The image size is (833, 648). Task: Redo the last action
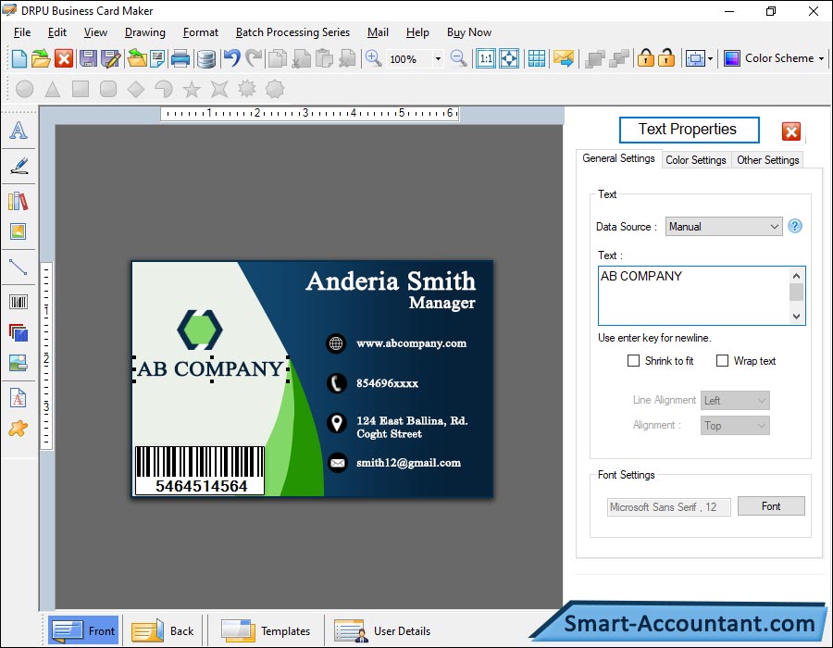[254, 58]
